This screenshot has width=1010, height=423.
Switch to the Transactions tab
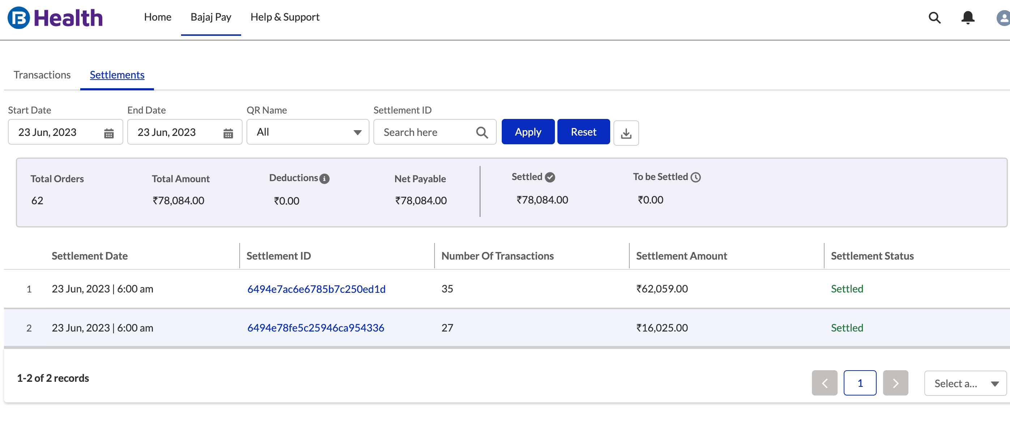click(x=42, y=74)
